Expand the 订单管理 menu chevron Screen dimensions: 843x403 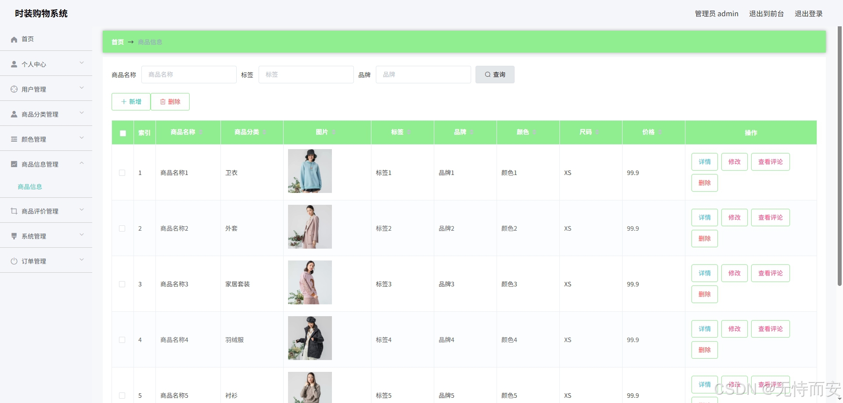pyautogui.click(x=82, y=260)
